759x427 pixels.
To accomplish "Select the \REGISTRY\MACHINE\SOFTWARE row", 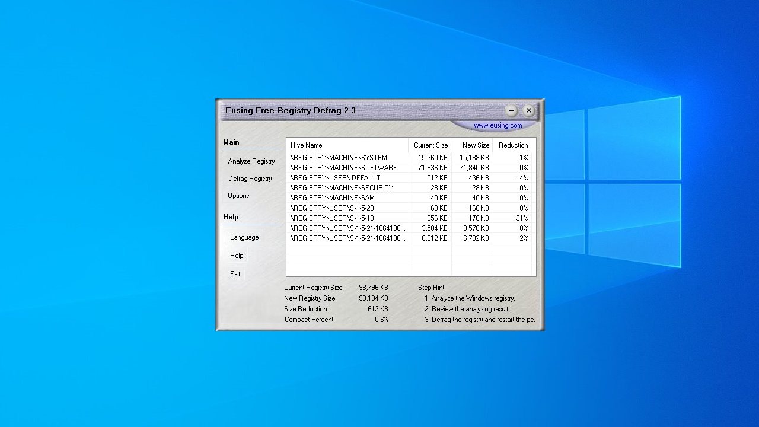I will coord(409,168).
